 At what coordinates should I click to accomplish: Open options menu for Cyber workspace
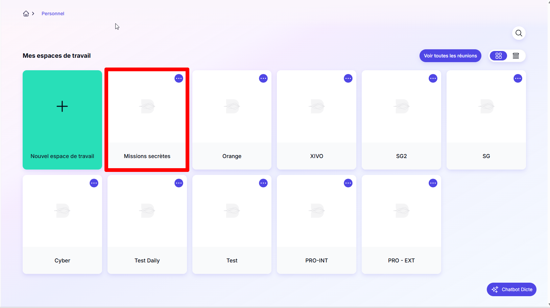tap(94, 183)
